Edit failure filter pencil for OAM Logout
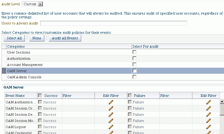224x134 pixels. pyautogui.click(x=209, y=127)
